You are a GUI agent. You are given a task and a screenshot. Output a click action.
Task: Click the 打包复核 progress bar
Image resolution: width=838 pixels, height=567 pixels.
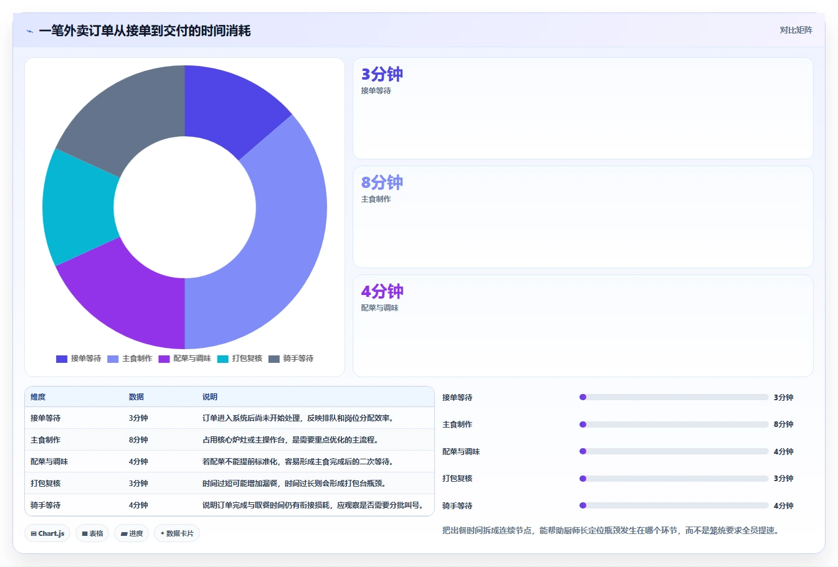pos(674,479)
